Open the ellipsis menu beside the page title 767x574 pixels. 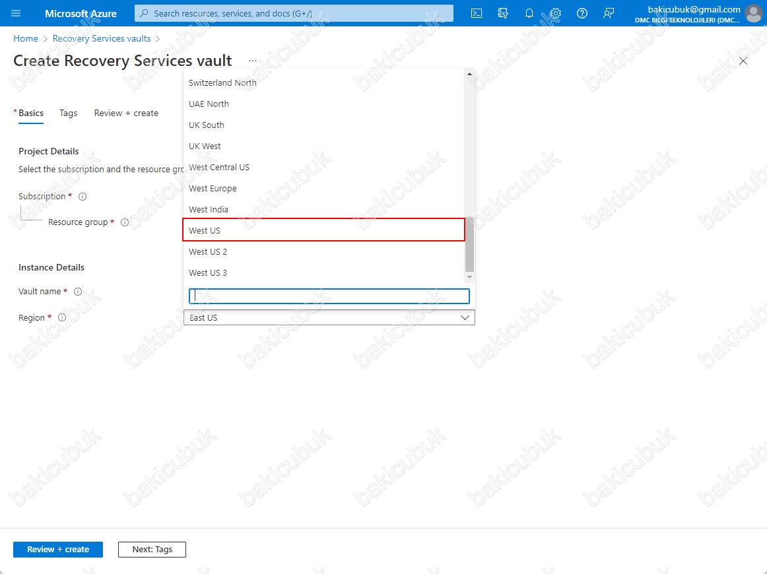[252, 61]
